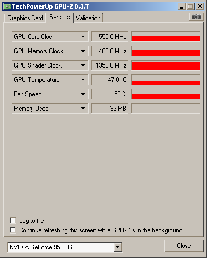Click the Close button
This screenshot has height=258, width=207.
(x=184, y=246)
